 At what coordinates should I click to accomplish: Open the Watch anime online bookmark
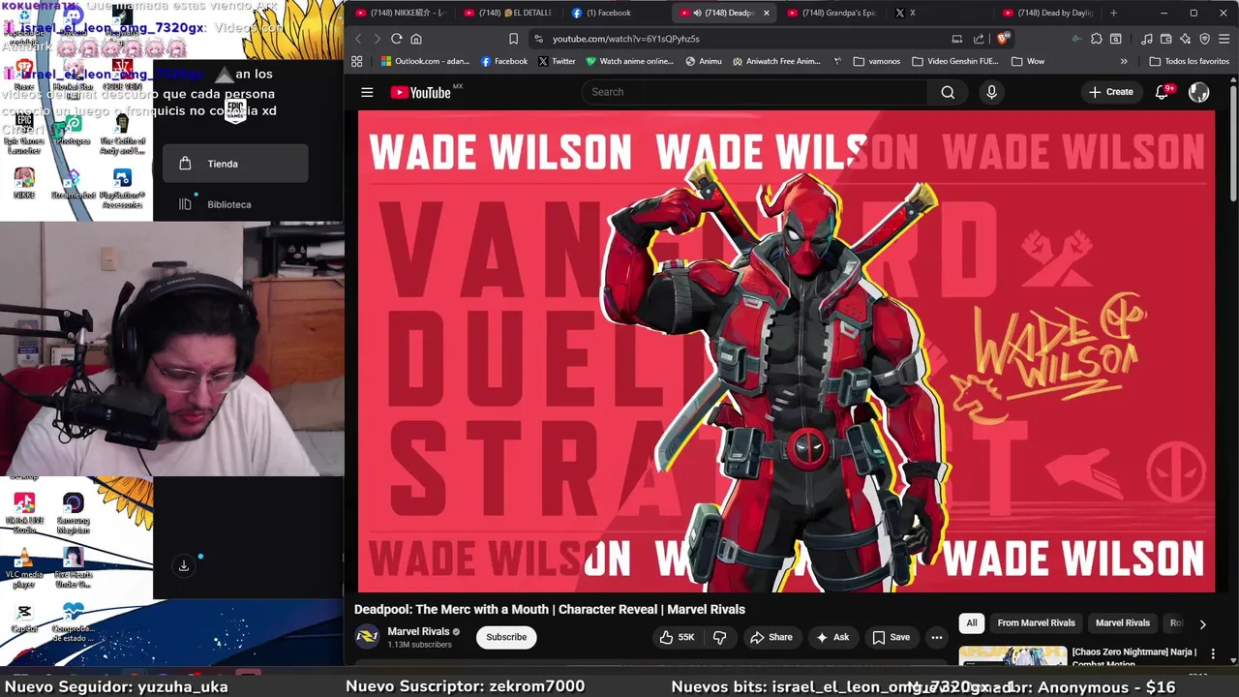629,61
